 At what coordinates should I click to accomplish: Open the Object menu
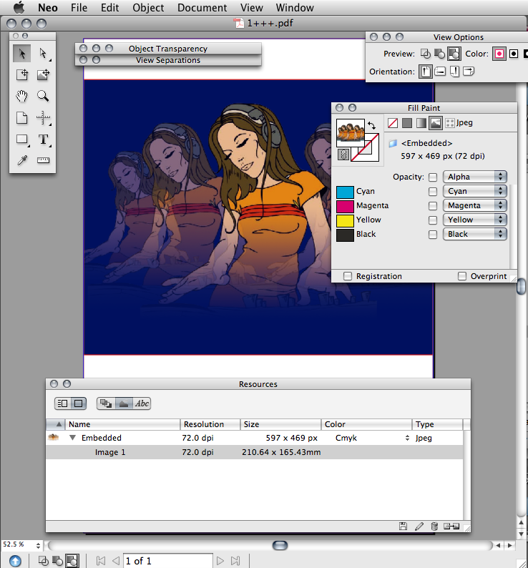coord(148,8)
